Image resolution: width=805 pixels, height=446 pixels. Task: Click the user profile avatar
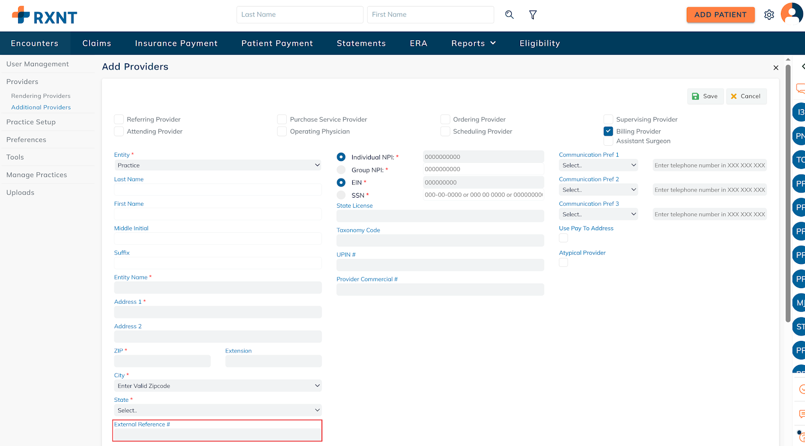[791, 14]
